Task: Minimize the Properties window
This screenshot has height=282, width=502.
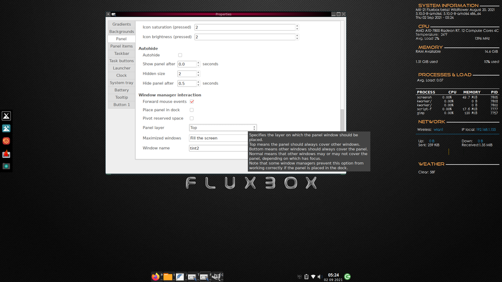Action: click(333, 14)
